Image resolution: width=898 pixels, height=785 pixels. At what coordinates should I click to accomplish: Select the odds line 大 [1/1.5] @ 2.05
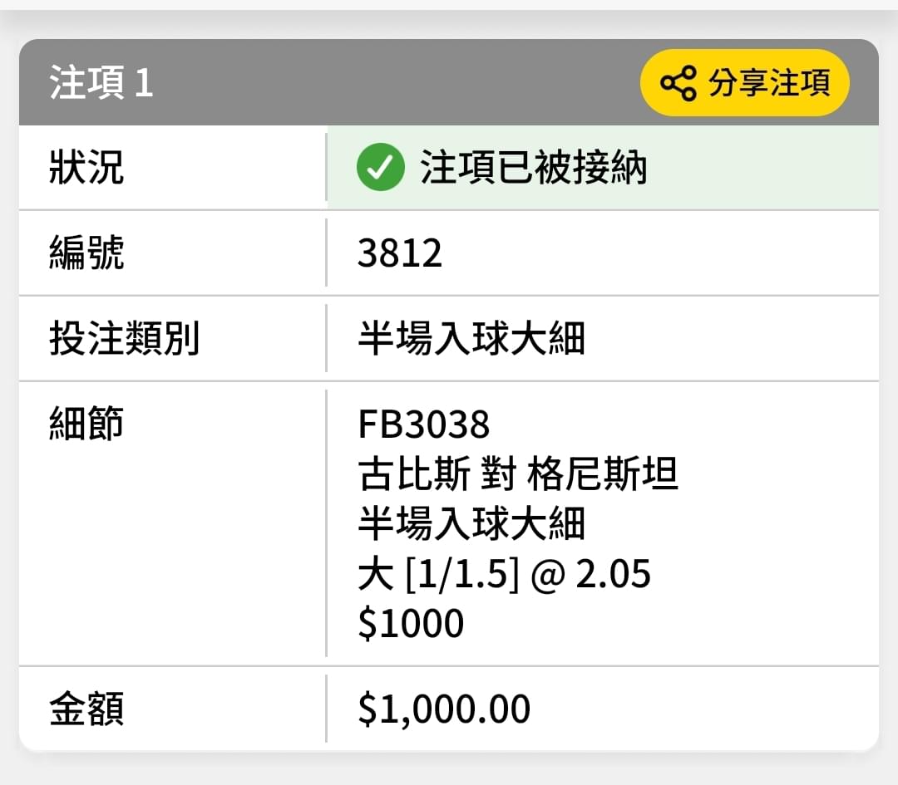point(504,573)
